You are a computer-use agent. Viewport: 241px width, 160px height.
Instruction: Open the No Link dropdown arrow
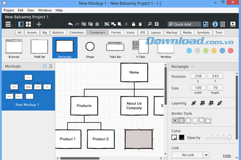[206, 155]
